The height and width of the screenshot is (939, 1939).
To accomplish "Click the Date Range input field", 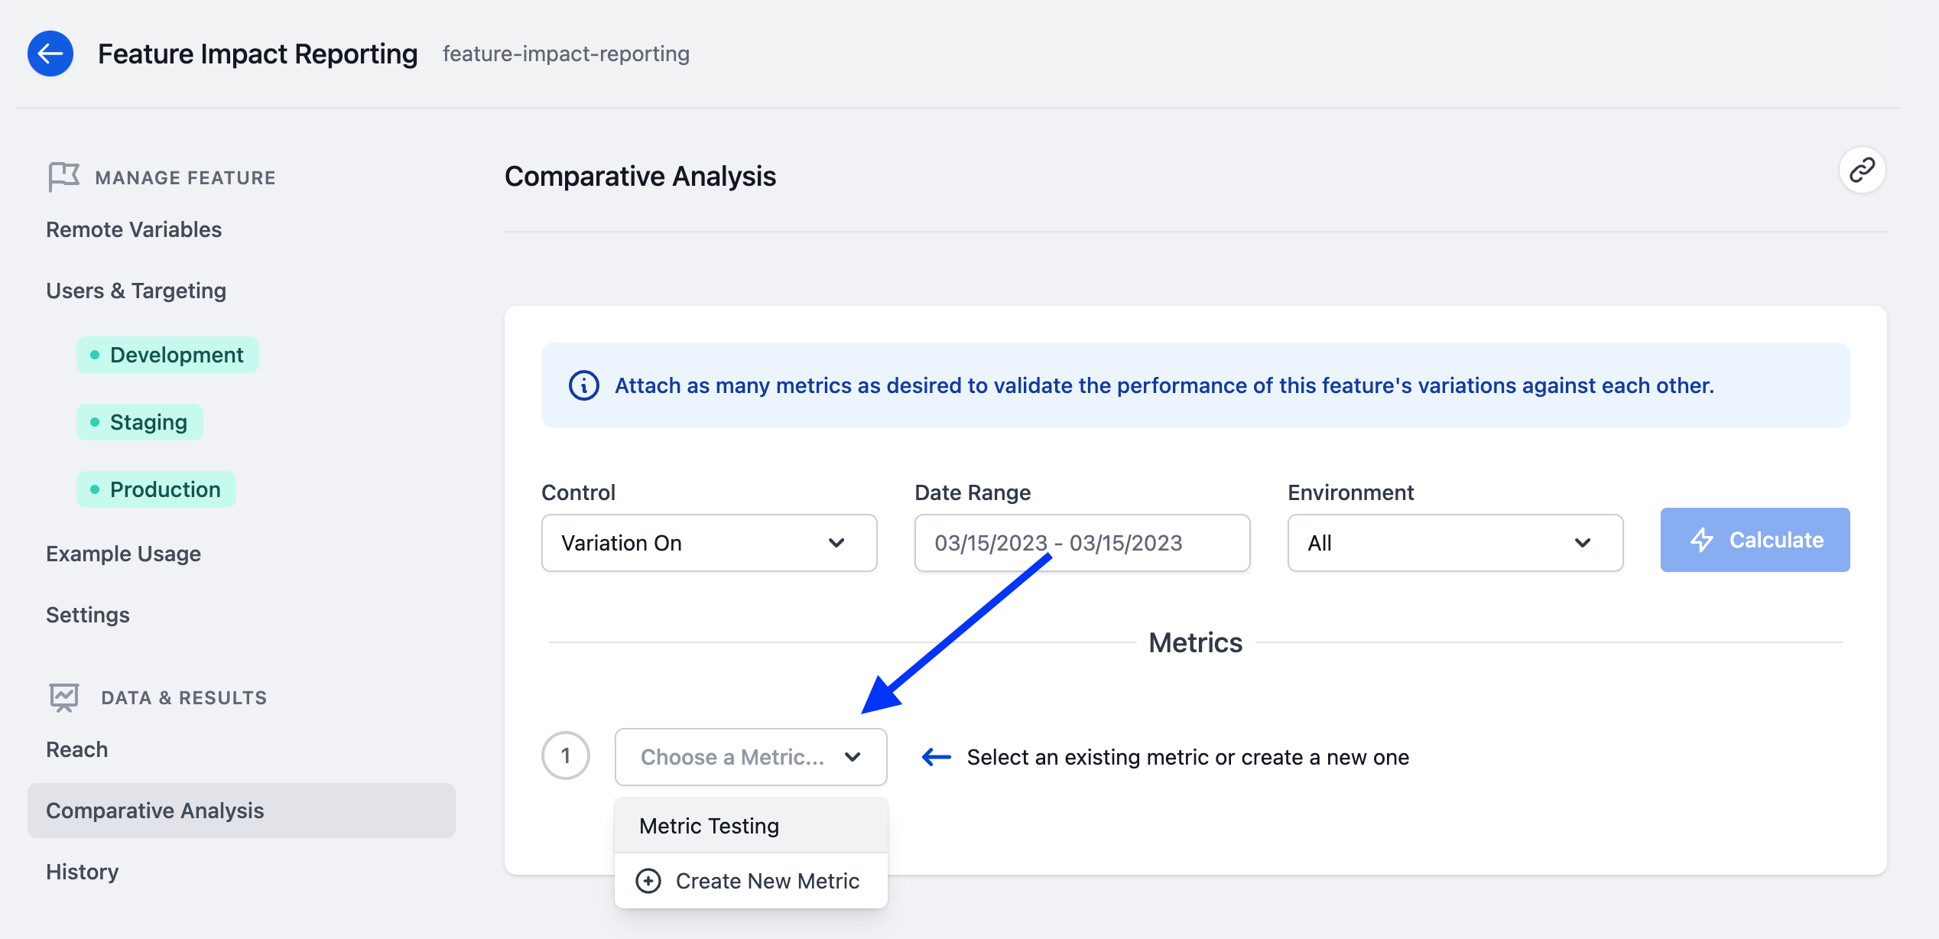I will click(x=1082, y=543).
